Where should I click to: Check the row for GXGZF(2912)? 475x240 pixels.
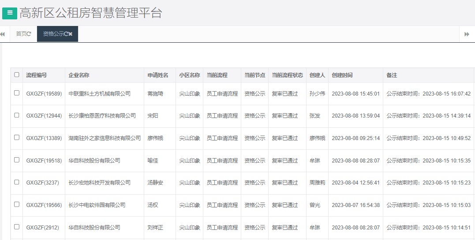pos(17,227)
